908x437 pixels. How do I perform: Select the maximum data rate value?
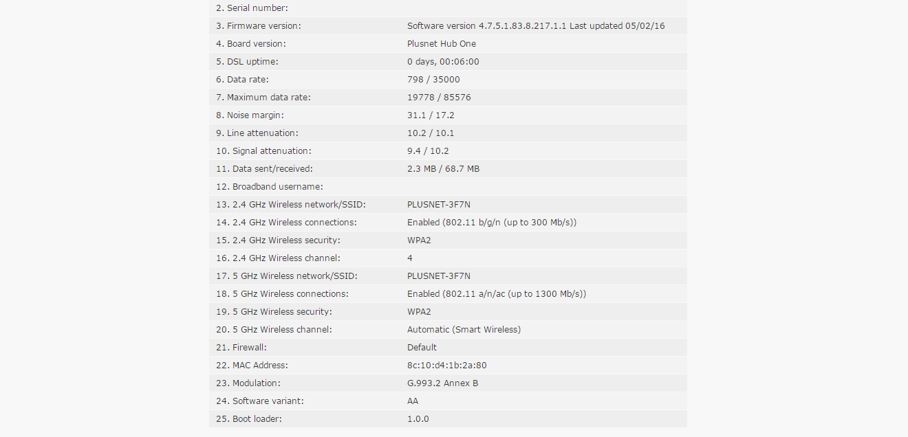pos(439,98)
